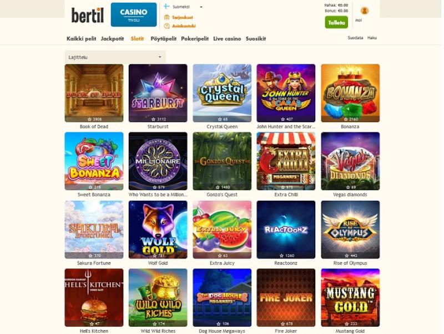Click the gift icon beside Tarjoukset

coord(167,17)
